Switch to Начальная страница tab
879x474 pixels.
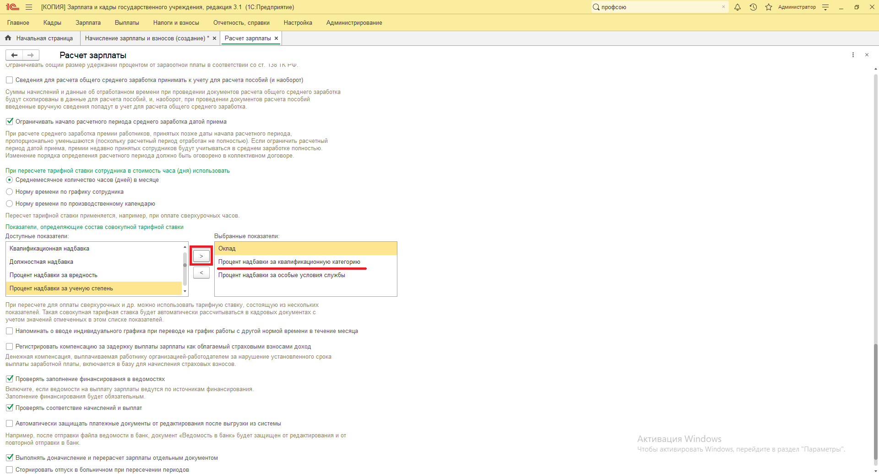click(x=40, y=38)
